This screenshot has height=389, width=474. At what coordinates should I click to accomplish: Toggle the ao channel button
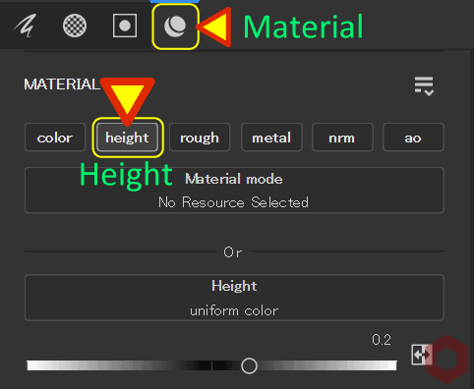(x=413, y=138)
